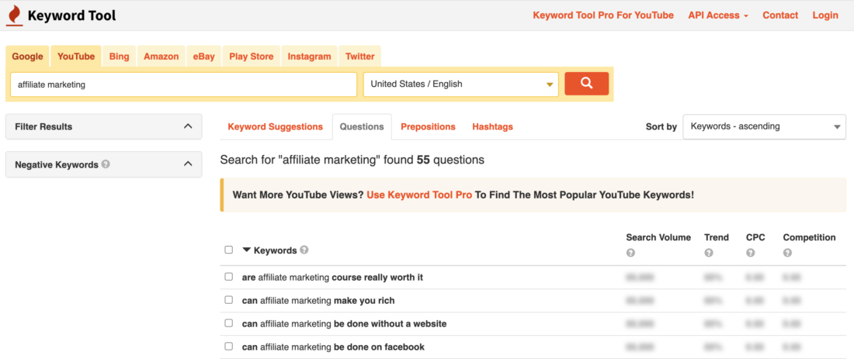Screen dimensions: 854x359
Task: Click help icon under Trend column
Action: tap(709, 253)
